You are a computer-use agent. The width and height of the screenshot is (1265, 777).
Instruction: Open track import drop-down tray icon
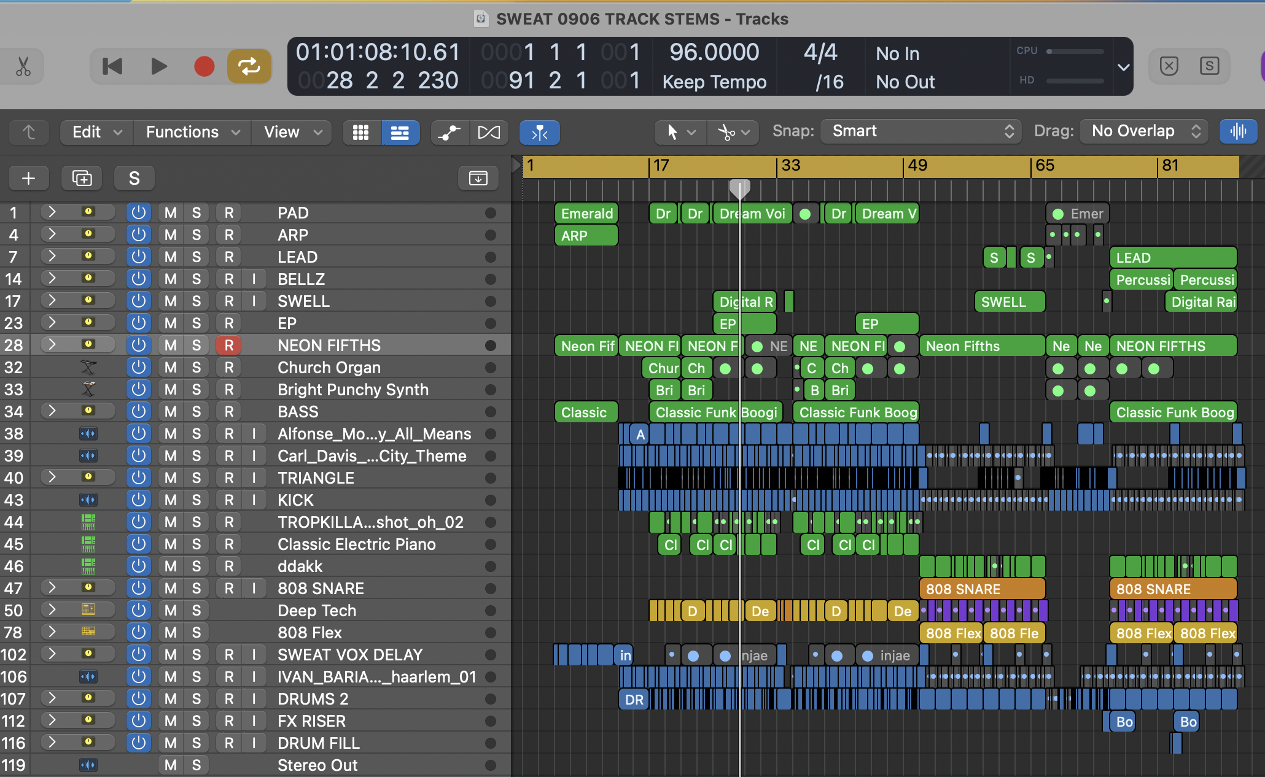point(478,178)
